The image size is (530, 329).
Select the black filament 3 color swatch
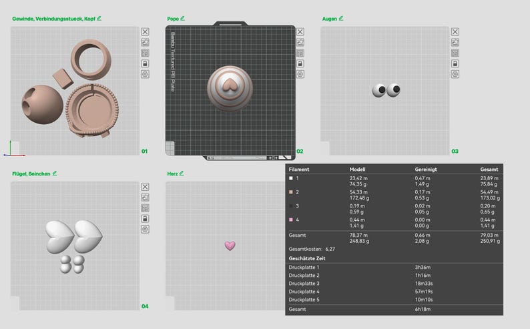pos(291,206)
